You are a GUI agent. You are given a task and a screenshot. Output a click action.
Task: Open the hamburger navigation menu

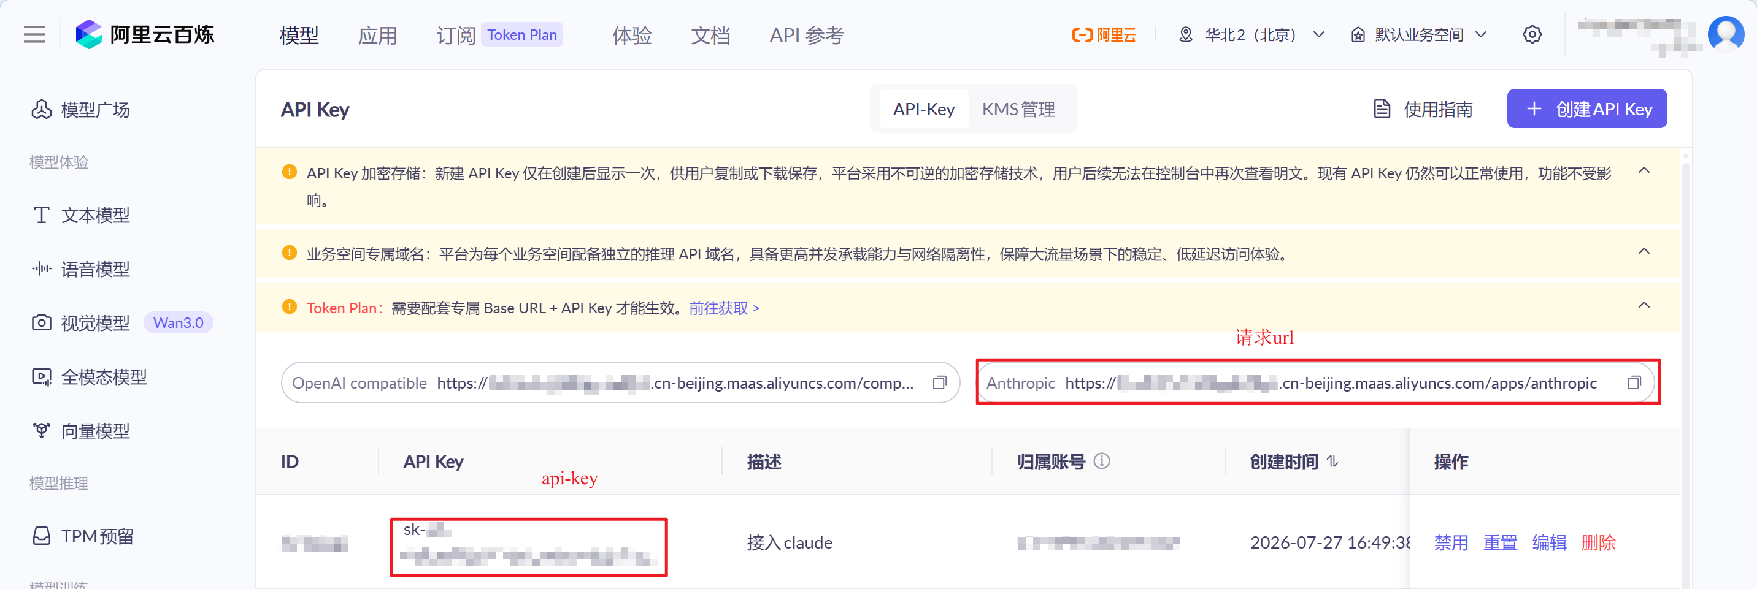34,34
